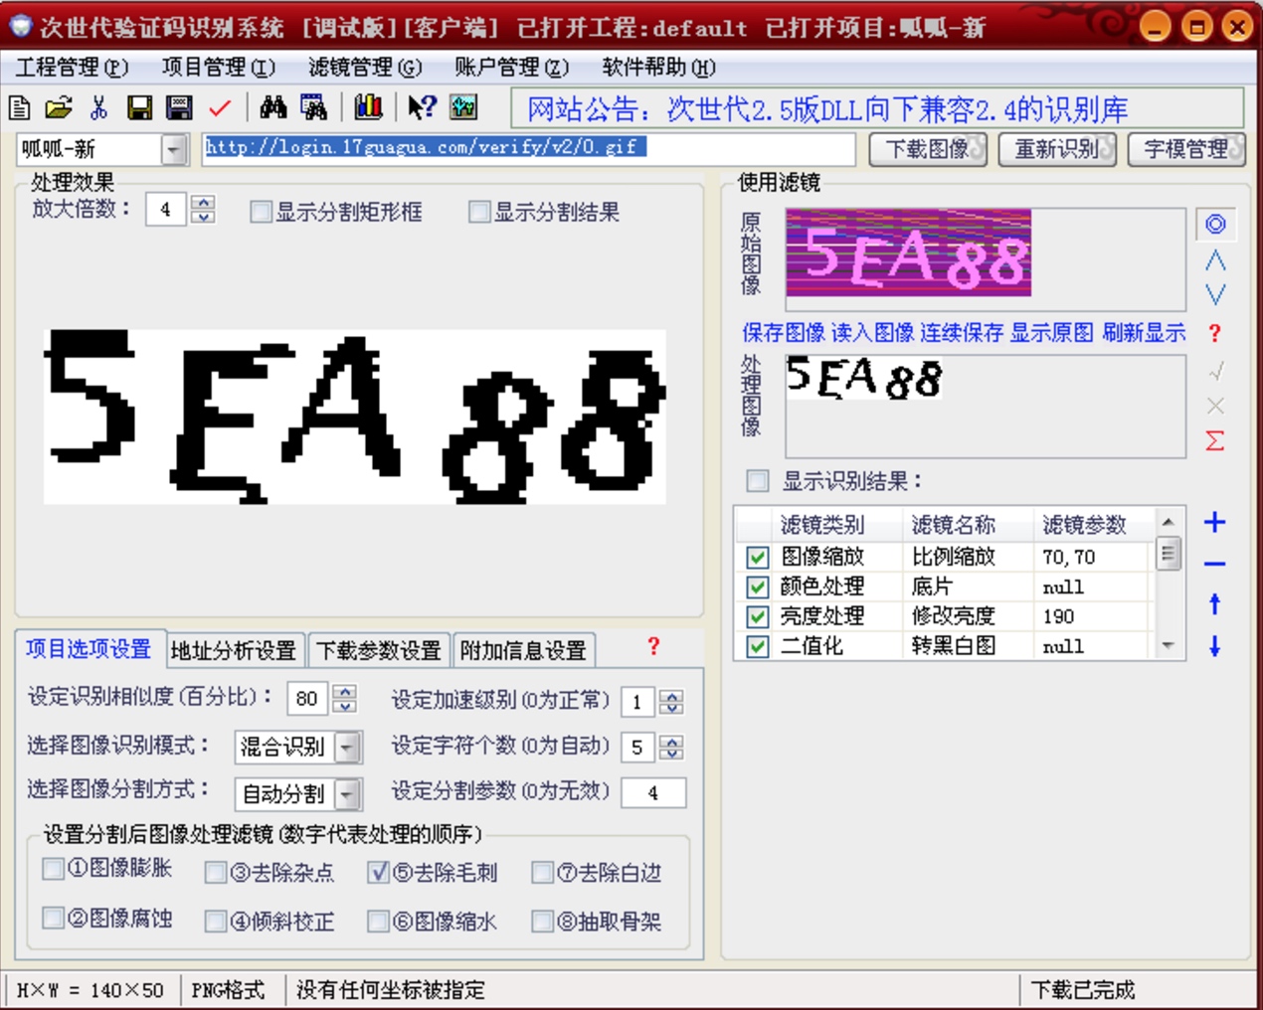Uncheck ⑤去除毛刺 option
This screenshot has height=1010, width=1263.
[378, 872]
